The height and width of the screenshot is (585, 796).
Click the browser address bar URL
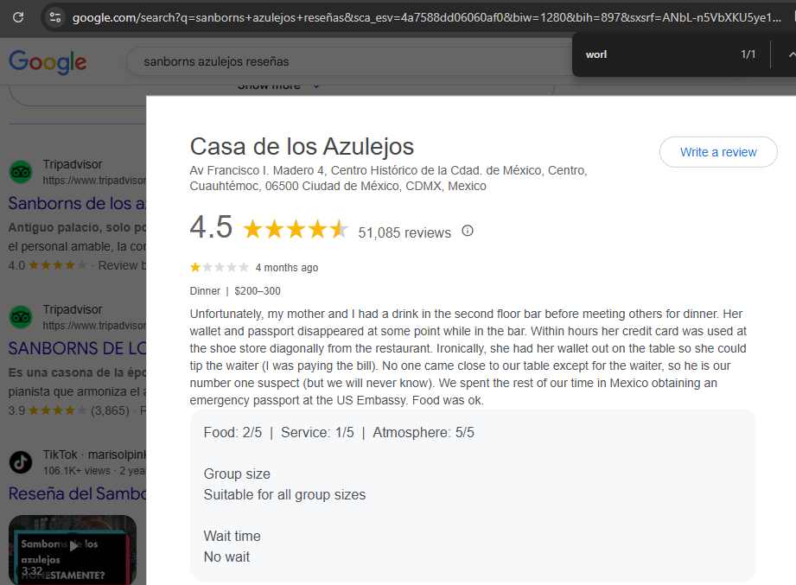point(426,18)
